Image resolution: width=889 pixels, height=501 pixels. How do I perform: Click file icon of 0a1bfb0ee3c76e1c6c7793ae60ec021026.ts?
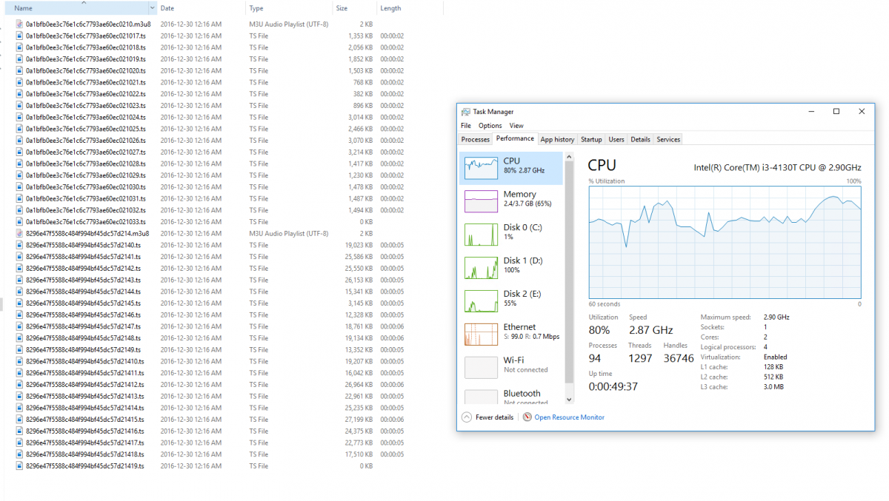[20, 141]
